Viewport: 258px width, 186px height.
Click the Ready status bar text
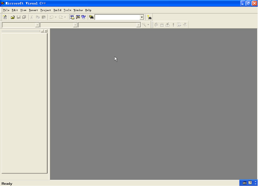(x=7, y=184)
